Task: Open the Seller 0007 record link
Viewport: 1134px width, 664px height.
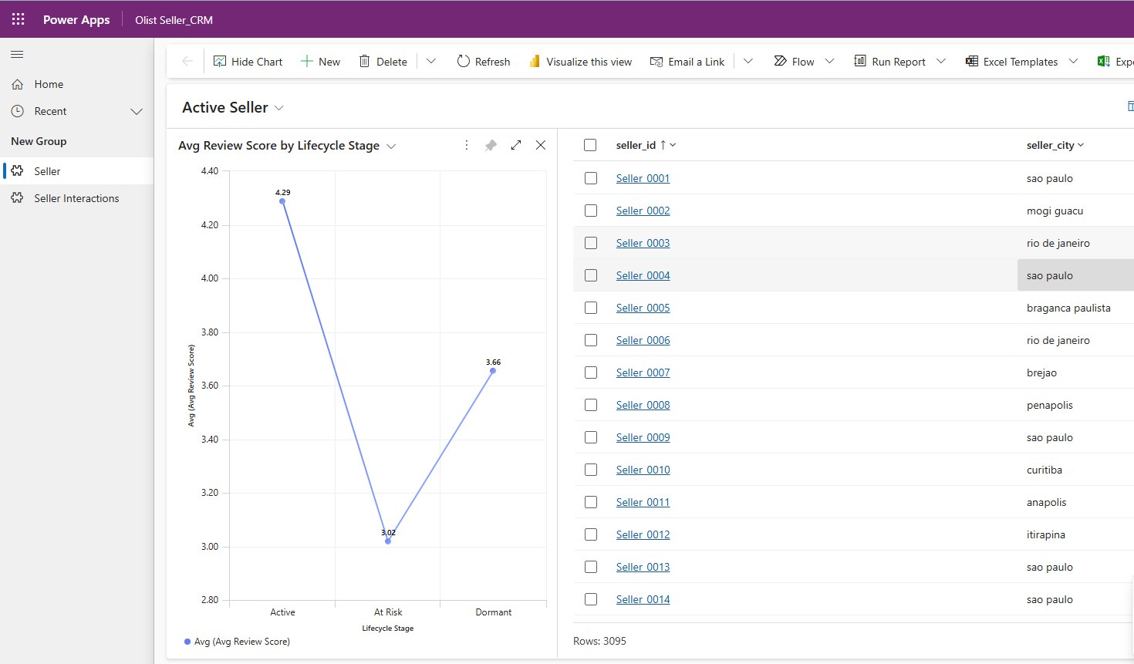Action: [x=643, y=372]
